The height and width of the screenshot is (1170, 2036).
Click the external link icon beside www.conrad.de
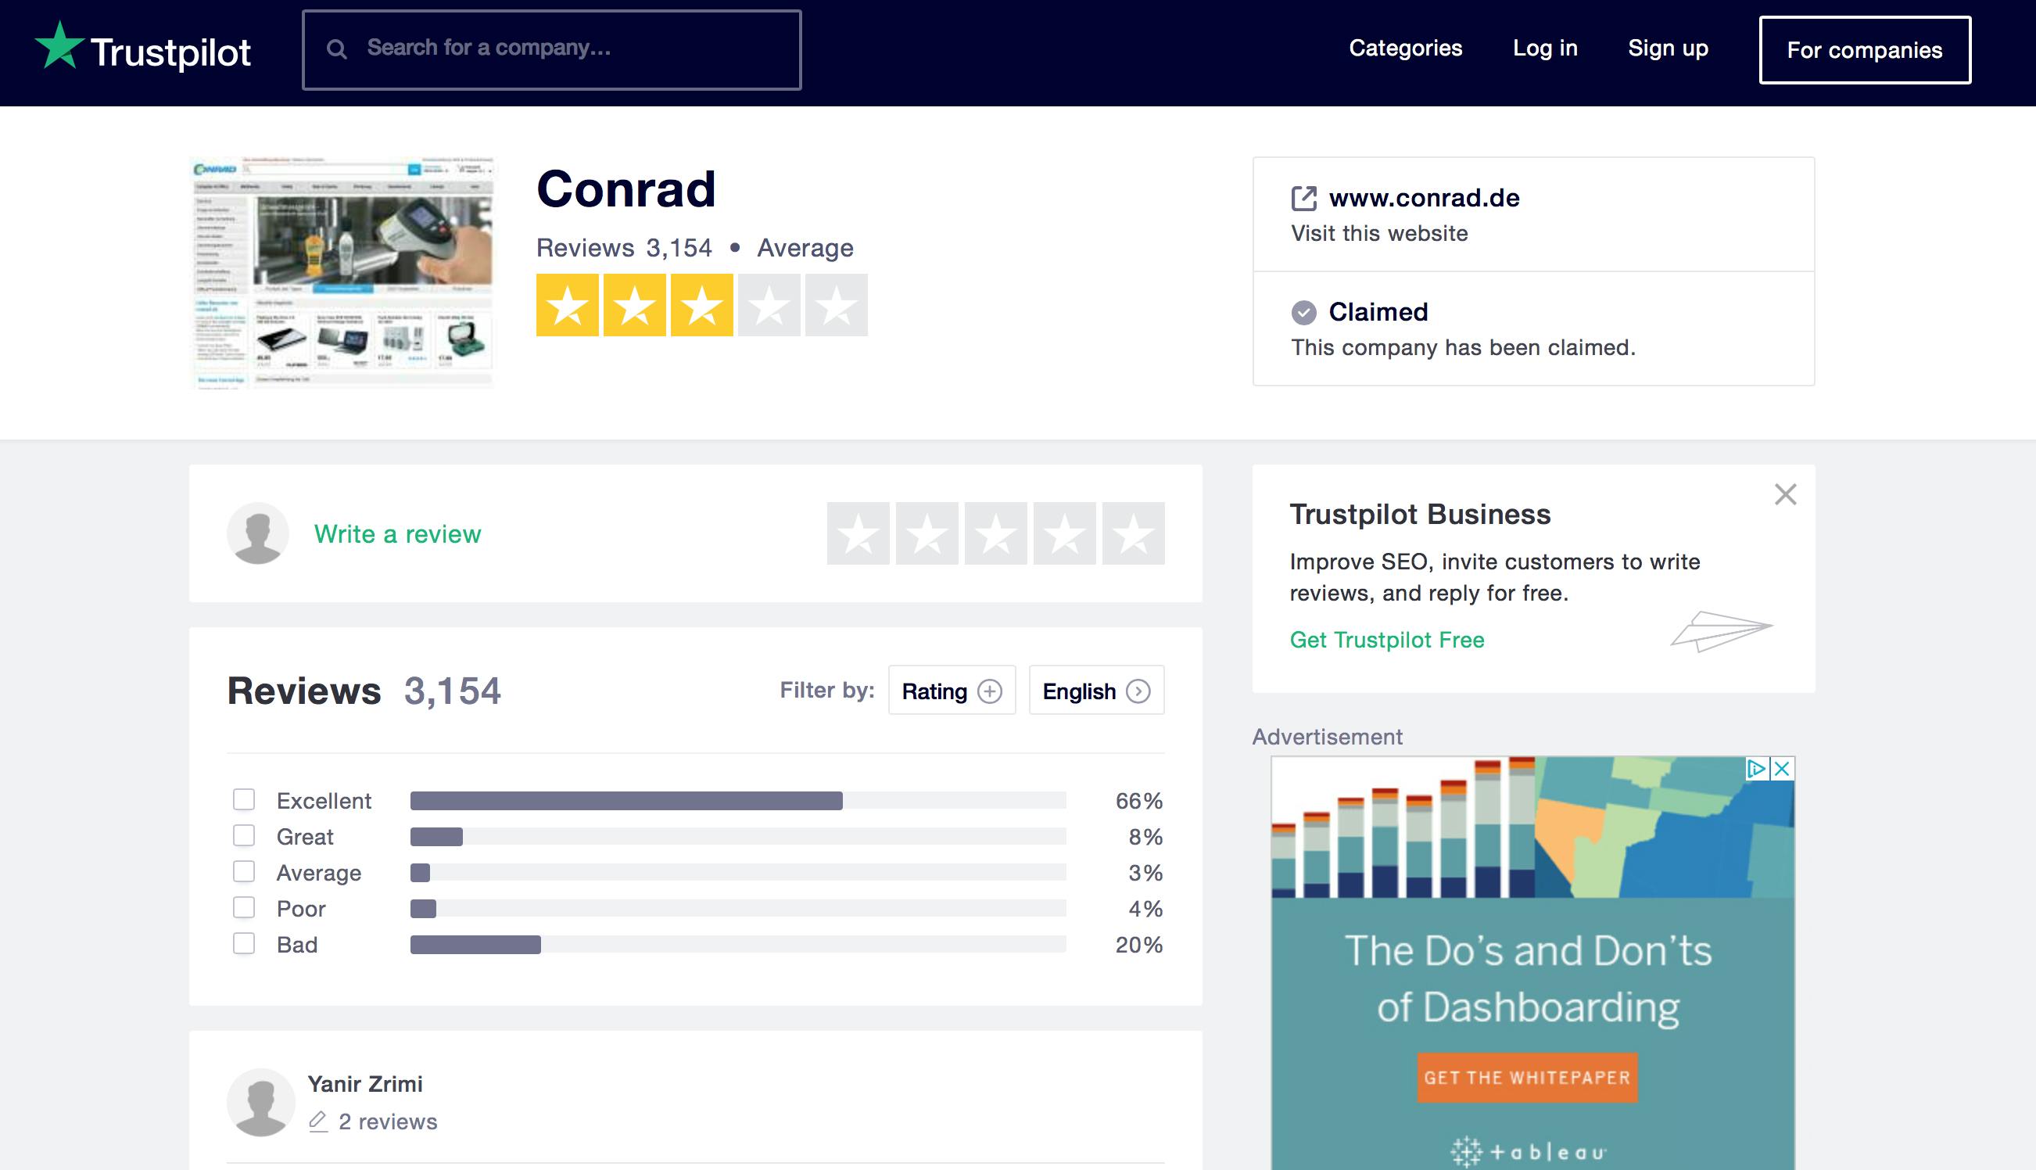[x=1303, y=198]
